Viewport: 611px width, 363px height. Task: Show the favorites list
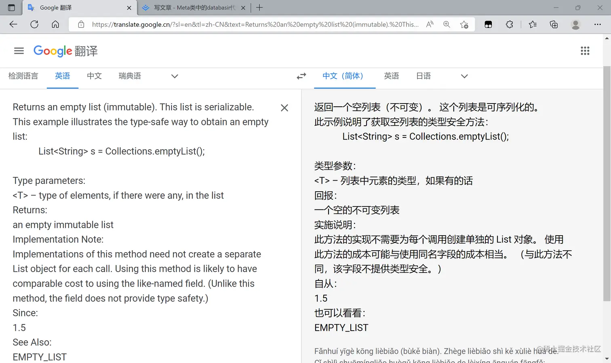point(533,24)
